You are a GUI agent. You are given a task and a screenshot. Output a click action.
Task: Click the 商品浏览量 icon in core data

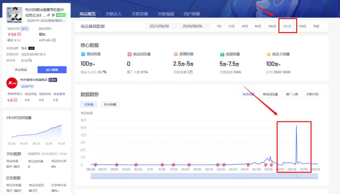tap(129, 54)
